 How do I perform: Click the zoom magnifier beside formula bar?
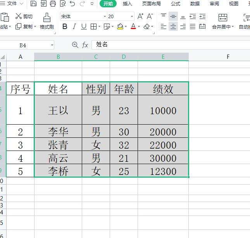pos(75,45)
